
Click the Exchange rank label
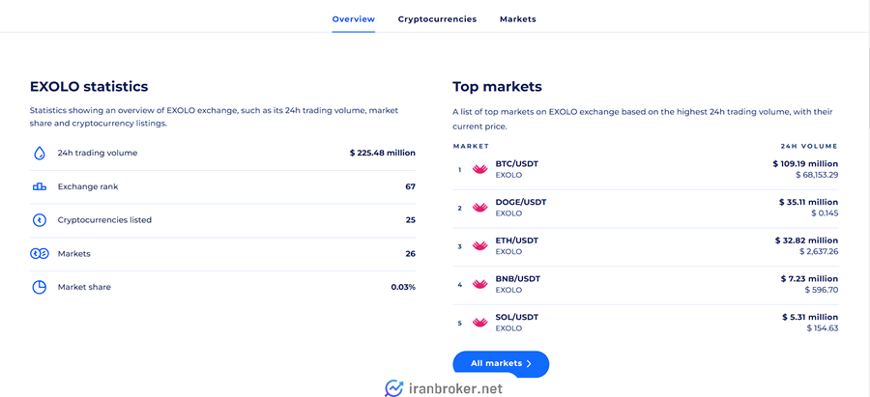88,186
